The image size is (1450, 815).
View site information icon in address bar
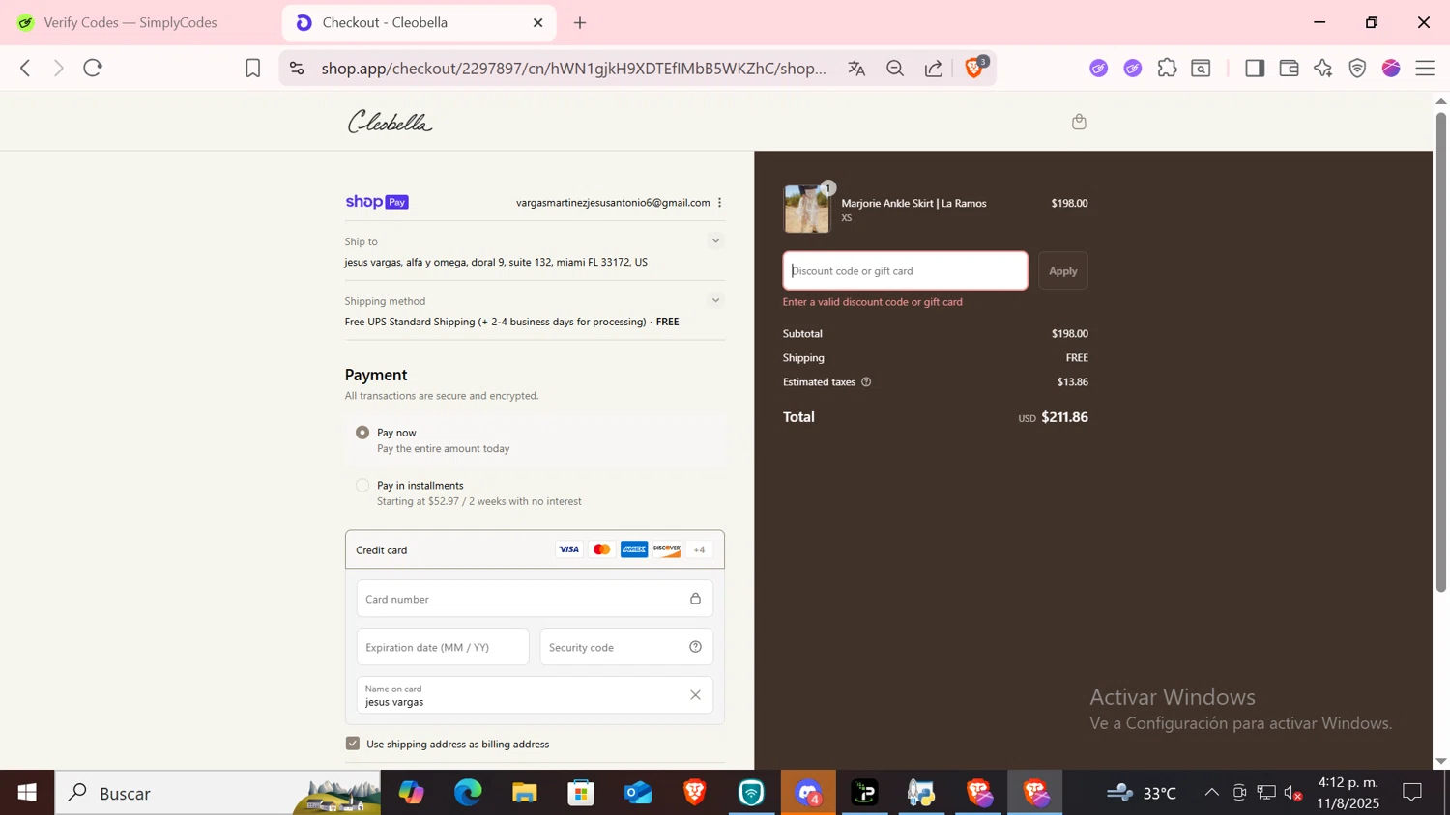pos(297,68)
